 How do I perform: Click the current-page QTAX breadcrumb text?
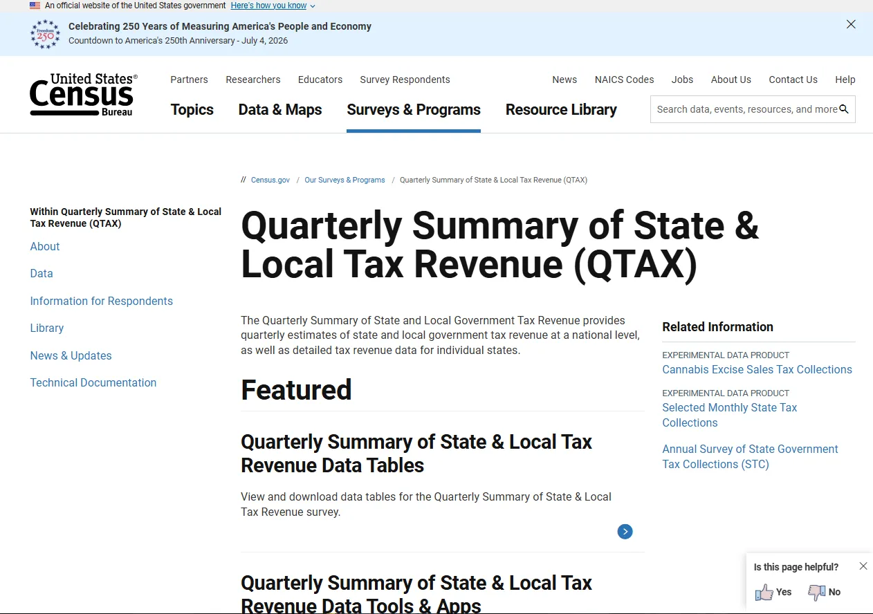pyautogui.click(x=493, y=180)
